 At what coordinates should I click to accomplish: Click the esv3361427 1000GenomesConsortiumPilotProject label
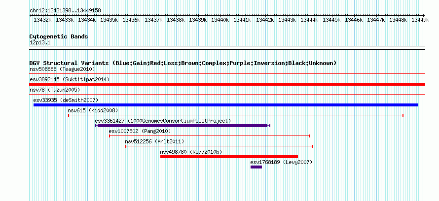163,121
